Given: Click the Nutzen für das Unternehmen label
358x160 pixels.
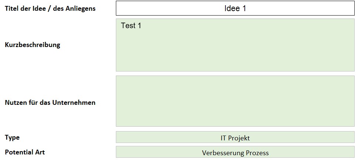Looking at the screenshot, I should [x=50, y=102].
